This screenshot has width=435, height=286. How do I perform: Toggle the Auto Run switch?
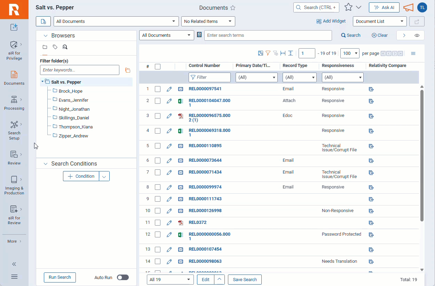tap(123, 277)
